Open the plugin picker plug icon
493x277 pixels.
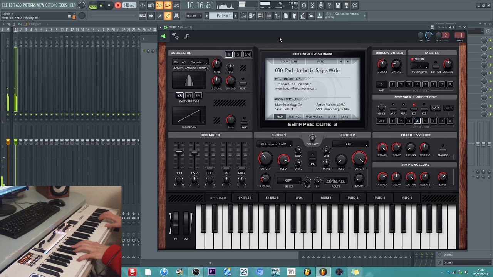pos(294,16)
